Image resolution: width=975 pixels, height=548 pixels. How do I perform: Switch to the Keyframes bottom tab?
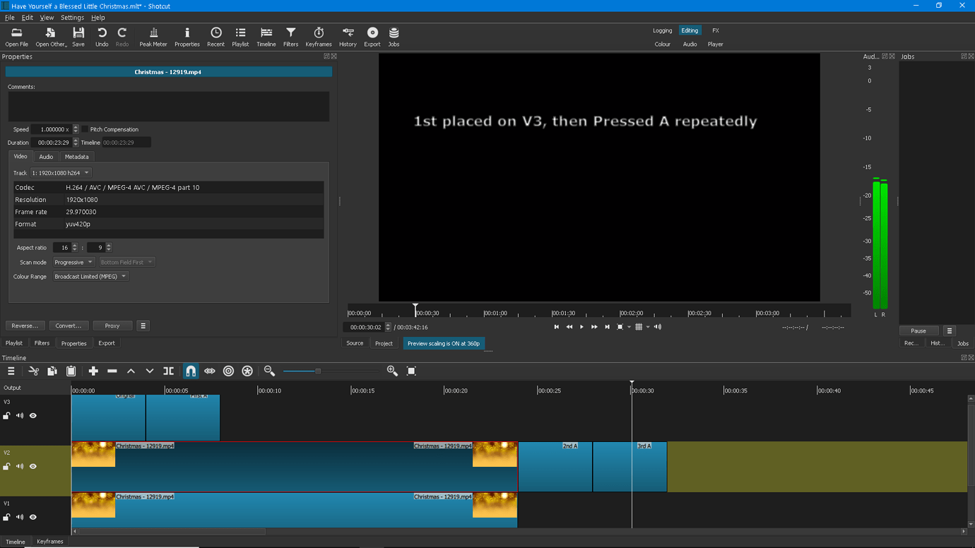tap(50, 542)
